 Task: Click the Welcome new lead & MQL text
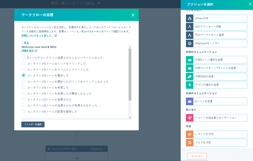click(39, 47)
